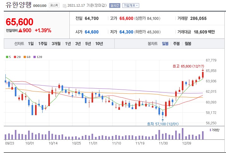
Task: Open the 기업개요 dropdown
Action: [131, 6]
